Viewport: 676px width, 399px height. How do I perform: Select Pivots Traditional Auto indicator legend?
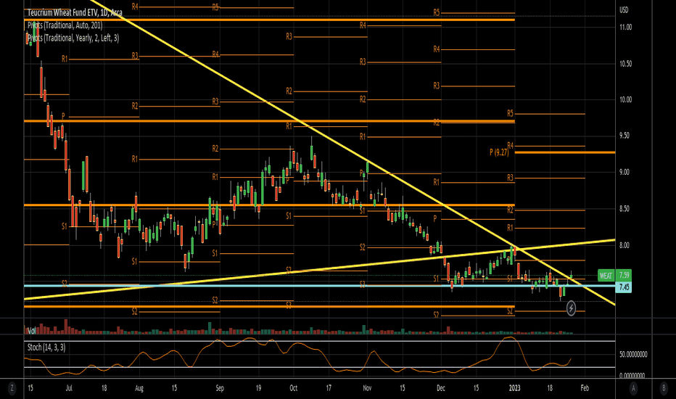(65, 25)
